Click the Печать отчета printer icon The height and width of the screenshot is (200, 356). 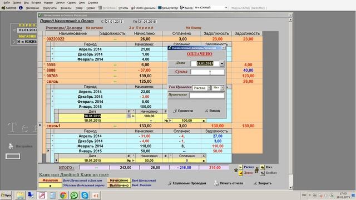(x=216, y=183)
